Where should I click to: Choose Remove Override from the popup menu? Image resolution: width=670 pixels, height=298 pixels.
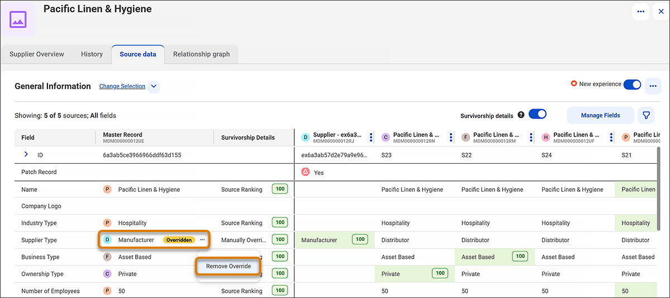(x=228, y=266)
